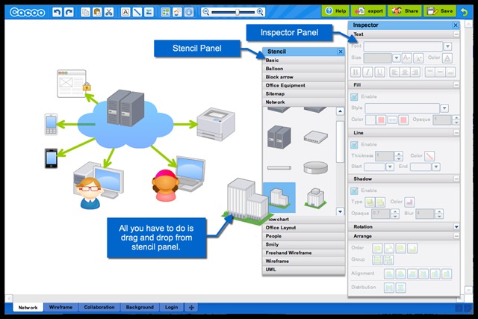Click the Save button
The image size is (478, 319).
tap(440, 11)
